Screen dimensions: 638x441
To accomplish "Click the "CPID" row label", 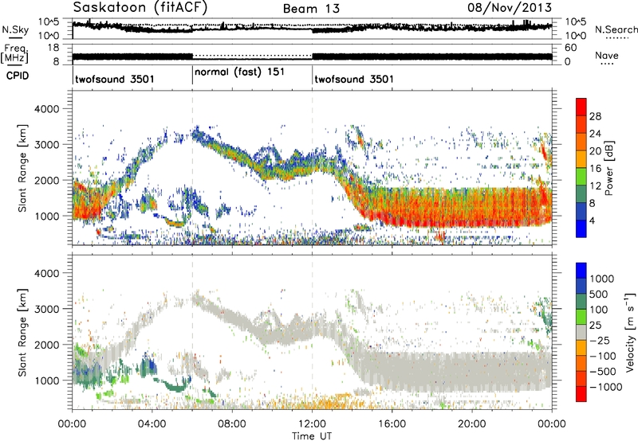I will tap(18, 76).
